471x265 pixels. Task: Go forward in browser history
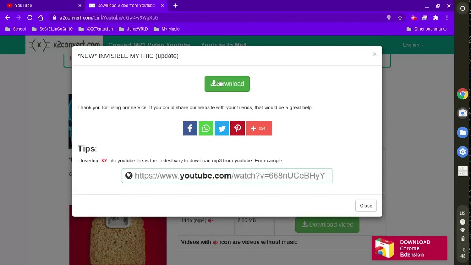19,18
